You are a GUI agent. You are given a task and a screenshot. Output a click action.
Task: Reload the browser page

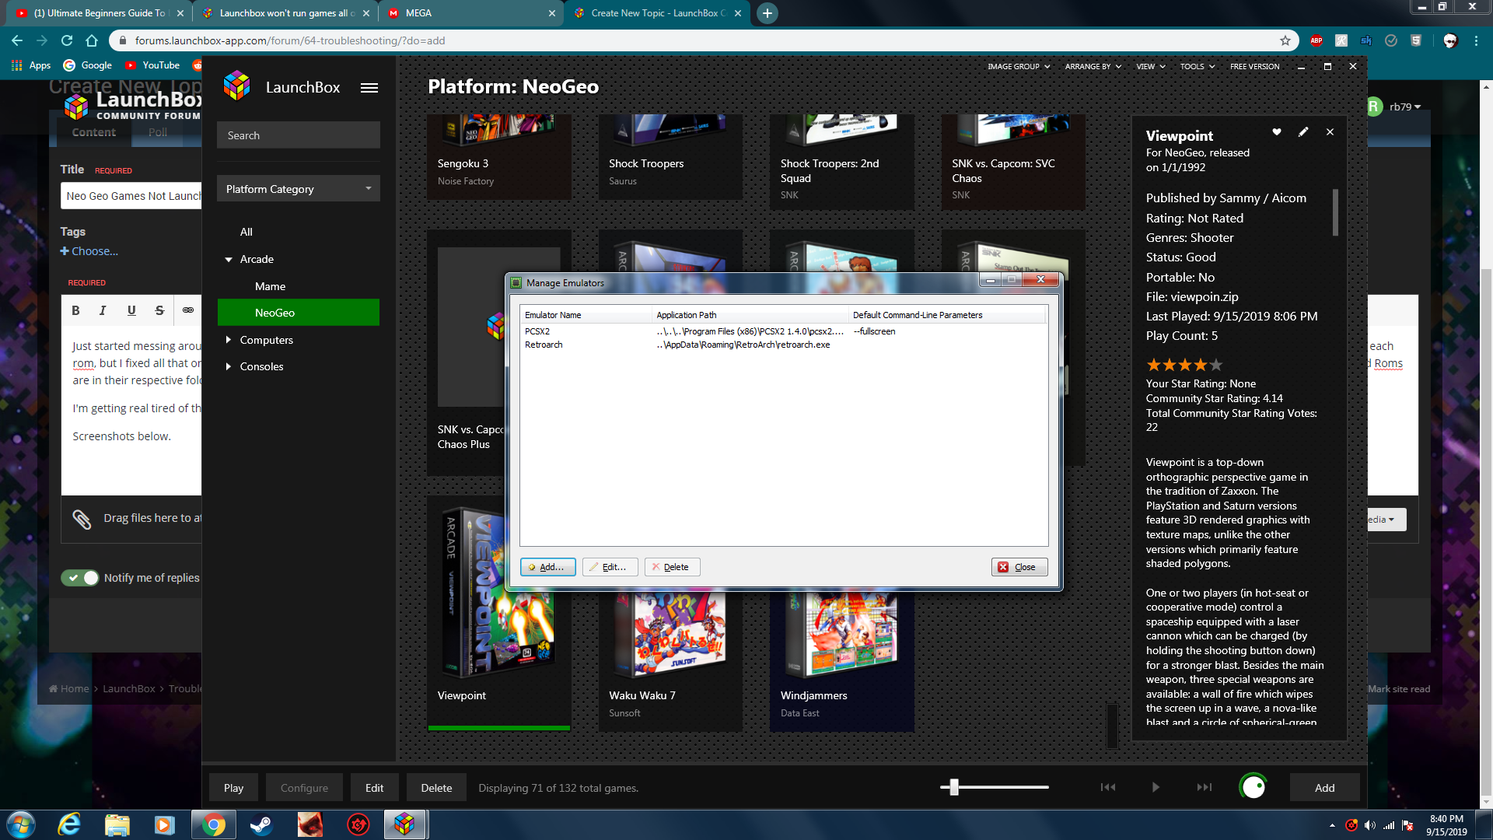67,40
